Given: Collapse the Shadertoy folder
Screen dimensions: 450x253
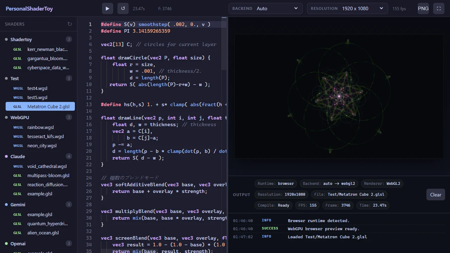Looking at the screenshot, I should coord(38,39).
